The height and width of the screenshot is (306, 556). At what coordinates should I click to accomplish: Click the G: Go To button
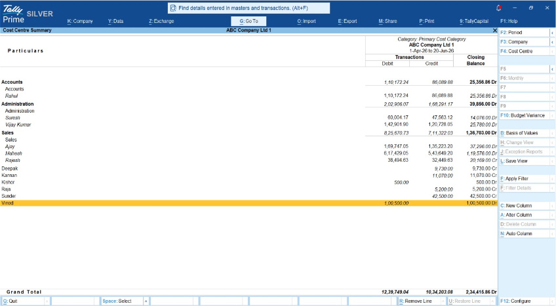[x=248, y=21]
